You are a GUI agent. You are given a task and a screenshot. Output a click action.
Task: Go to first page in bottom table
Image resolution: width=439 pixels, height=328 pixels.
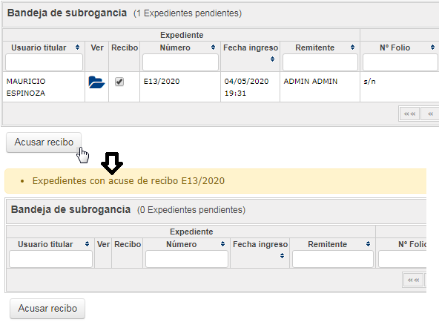(414, 280)
